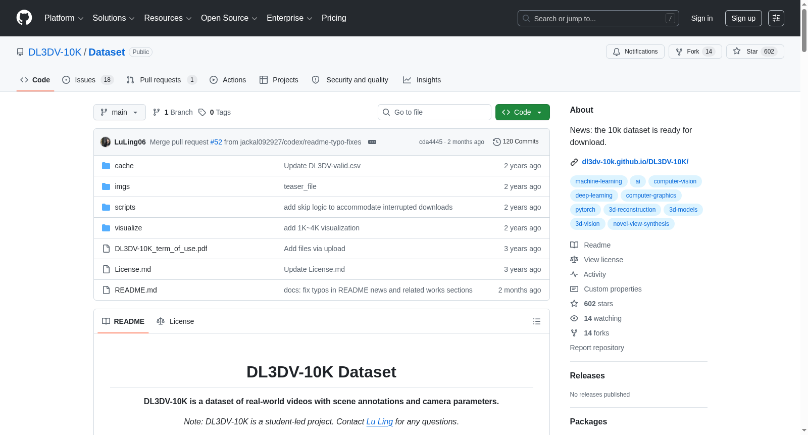808x435 pixels.
Task: Click the Sign in link
Action: (702, 18)
